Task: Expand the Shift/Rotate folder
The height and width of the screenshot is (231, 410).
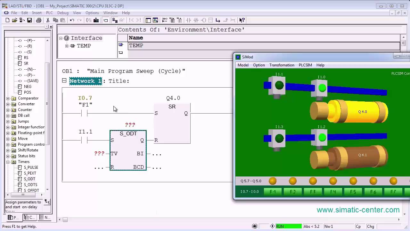Action: [x=8, y=150]
